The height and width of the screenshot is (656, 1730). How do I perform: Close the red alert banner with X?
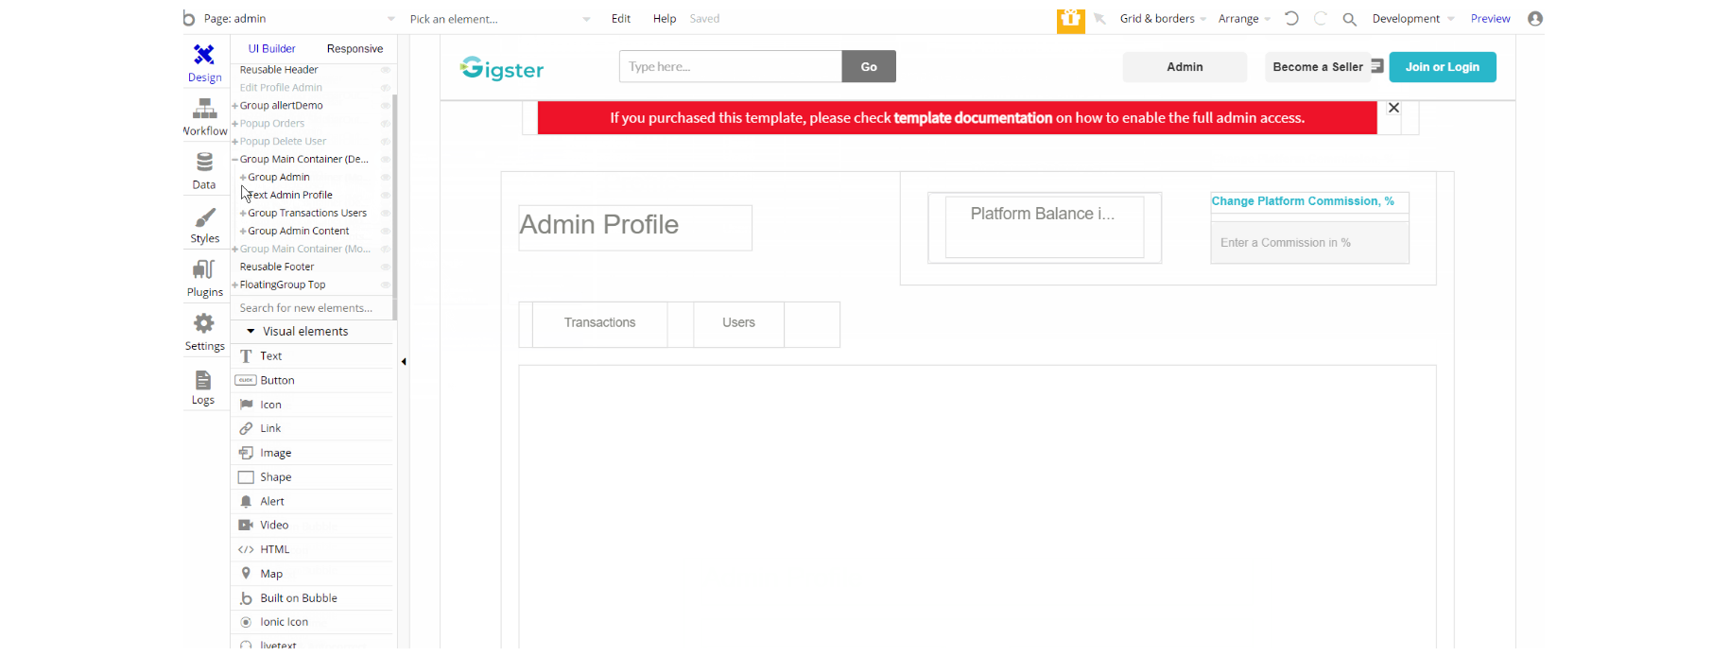point(1393,108)
